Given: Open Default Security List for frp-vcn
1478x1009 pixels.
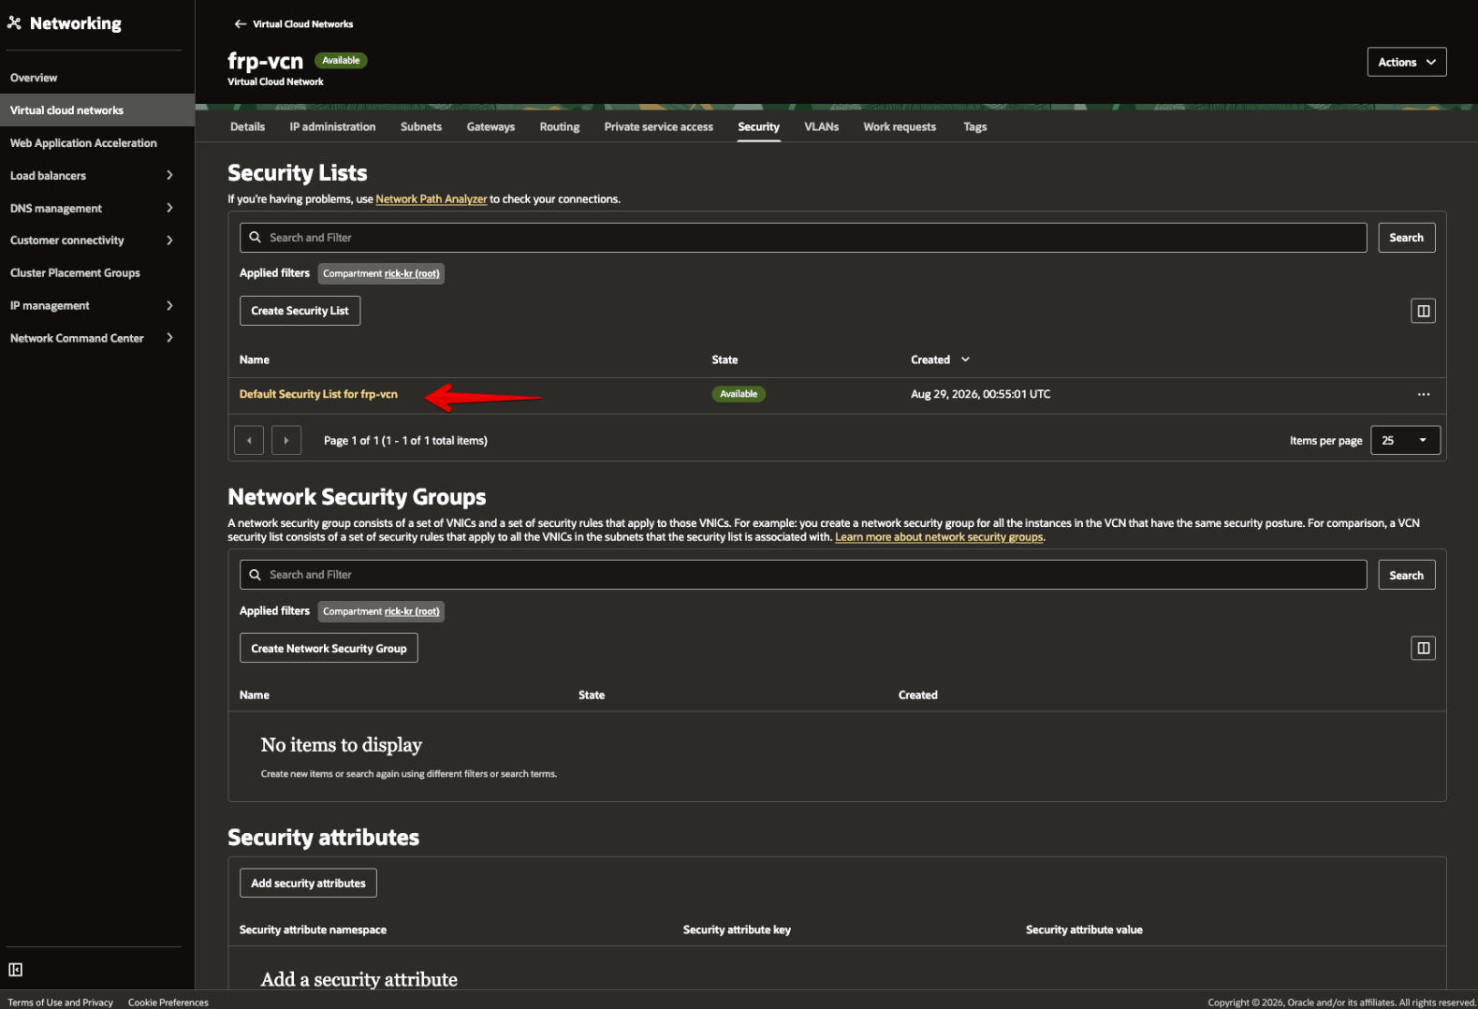Looking at the screenshot, I should [x=318, y=394].
